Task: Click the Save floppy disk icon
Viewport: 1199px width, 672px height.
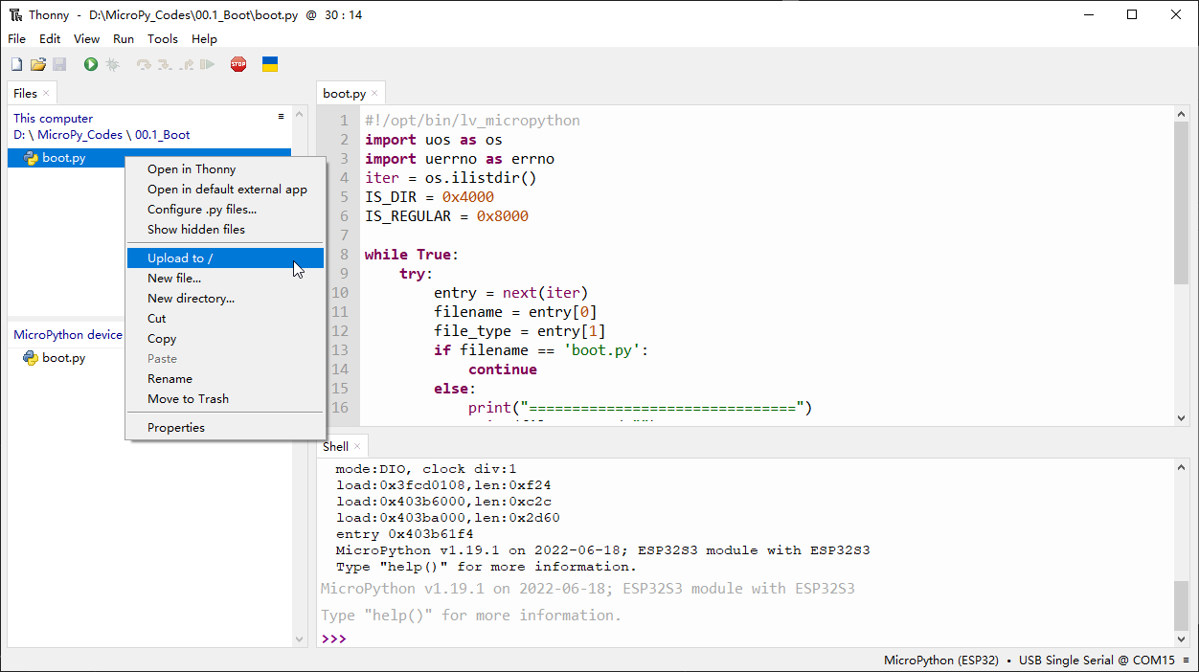Action: click(x=59, y=64)
